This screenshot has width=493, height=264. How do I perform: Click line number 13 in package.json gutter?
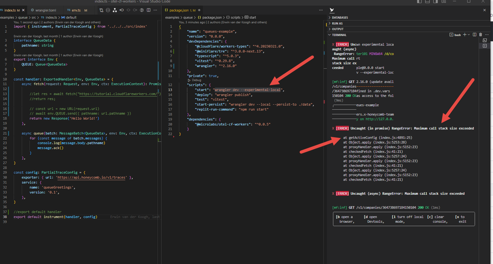(x=170, y=90)
